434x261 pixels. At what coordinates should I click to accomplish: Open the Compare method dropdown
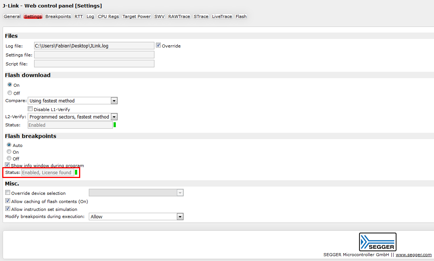click(72, 101)
